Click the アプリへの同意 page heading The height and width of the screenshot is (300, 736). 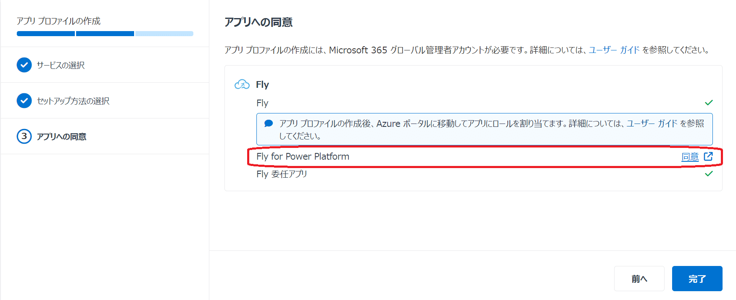tap(259, 22)
